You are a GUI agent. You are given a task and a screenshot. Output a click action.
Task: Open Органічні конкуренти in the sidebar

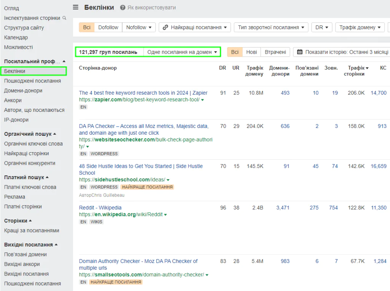[30, 163]
